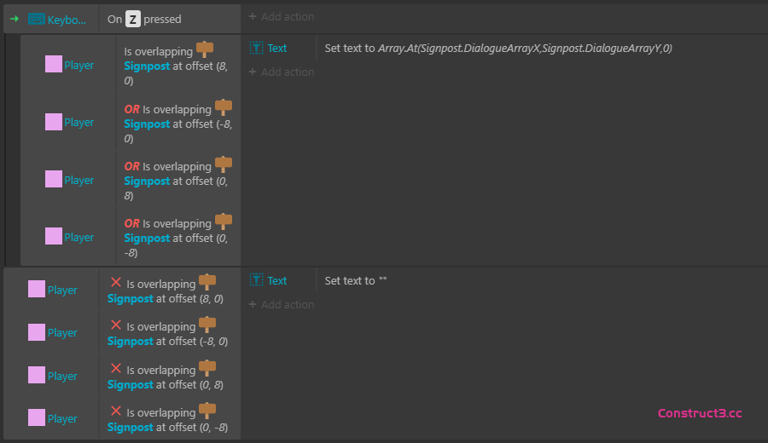768x443 pixels.
Task: Open the Construct3.cc watermark link
Action: pyautogui.click(x=700, y=413)
